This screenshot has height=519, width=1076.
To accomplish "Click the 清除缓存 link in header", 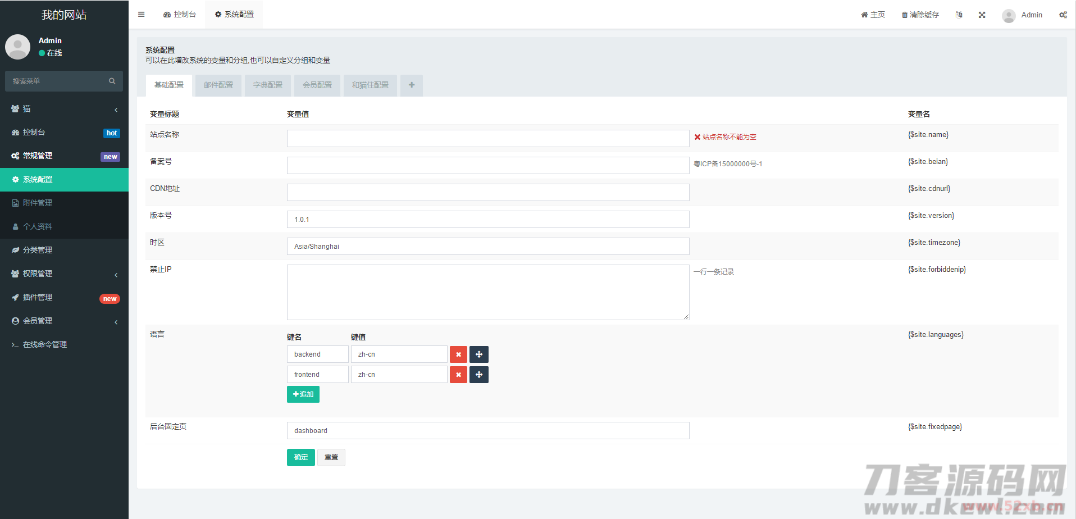I will tap(920, 15).
